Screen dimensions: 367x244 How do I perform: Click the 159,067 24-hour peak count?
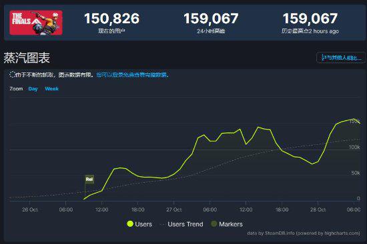click(x=211, y=19)
